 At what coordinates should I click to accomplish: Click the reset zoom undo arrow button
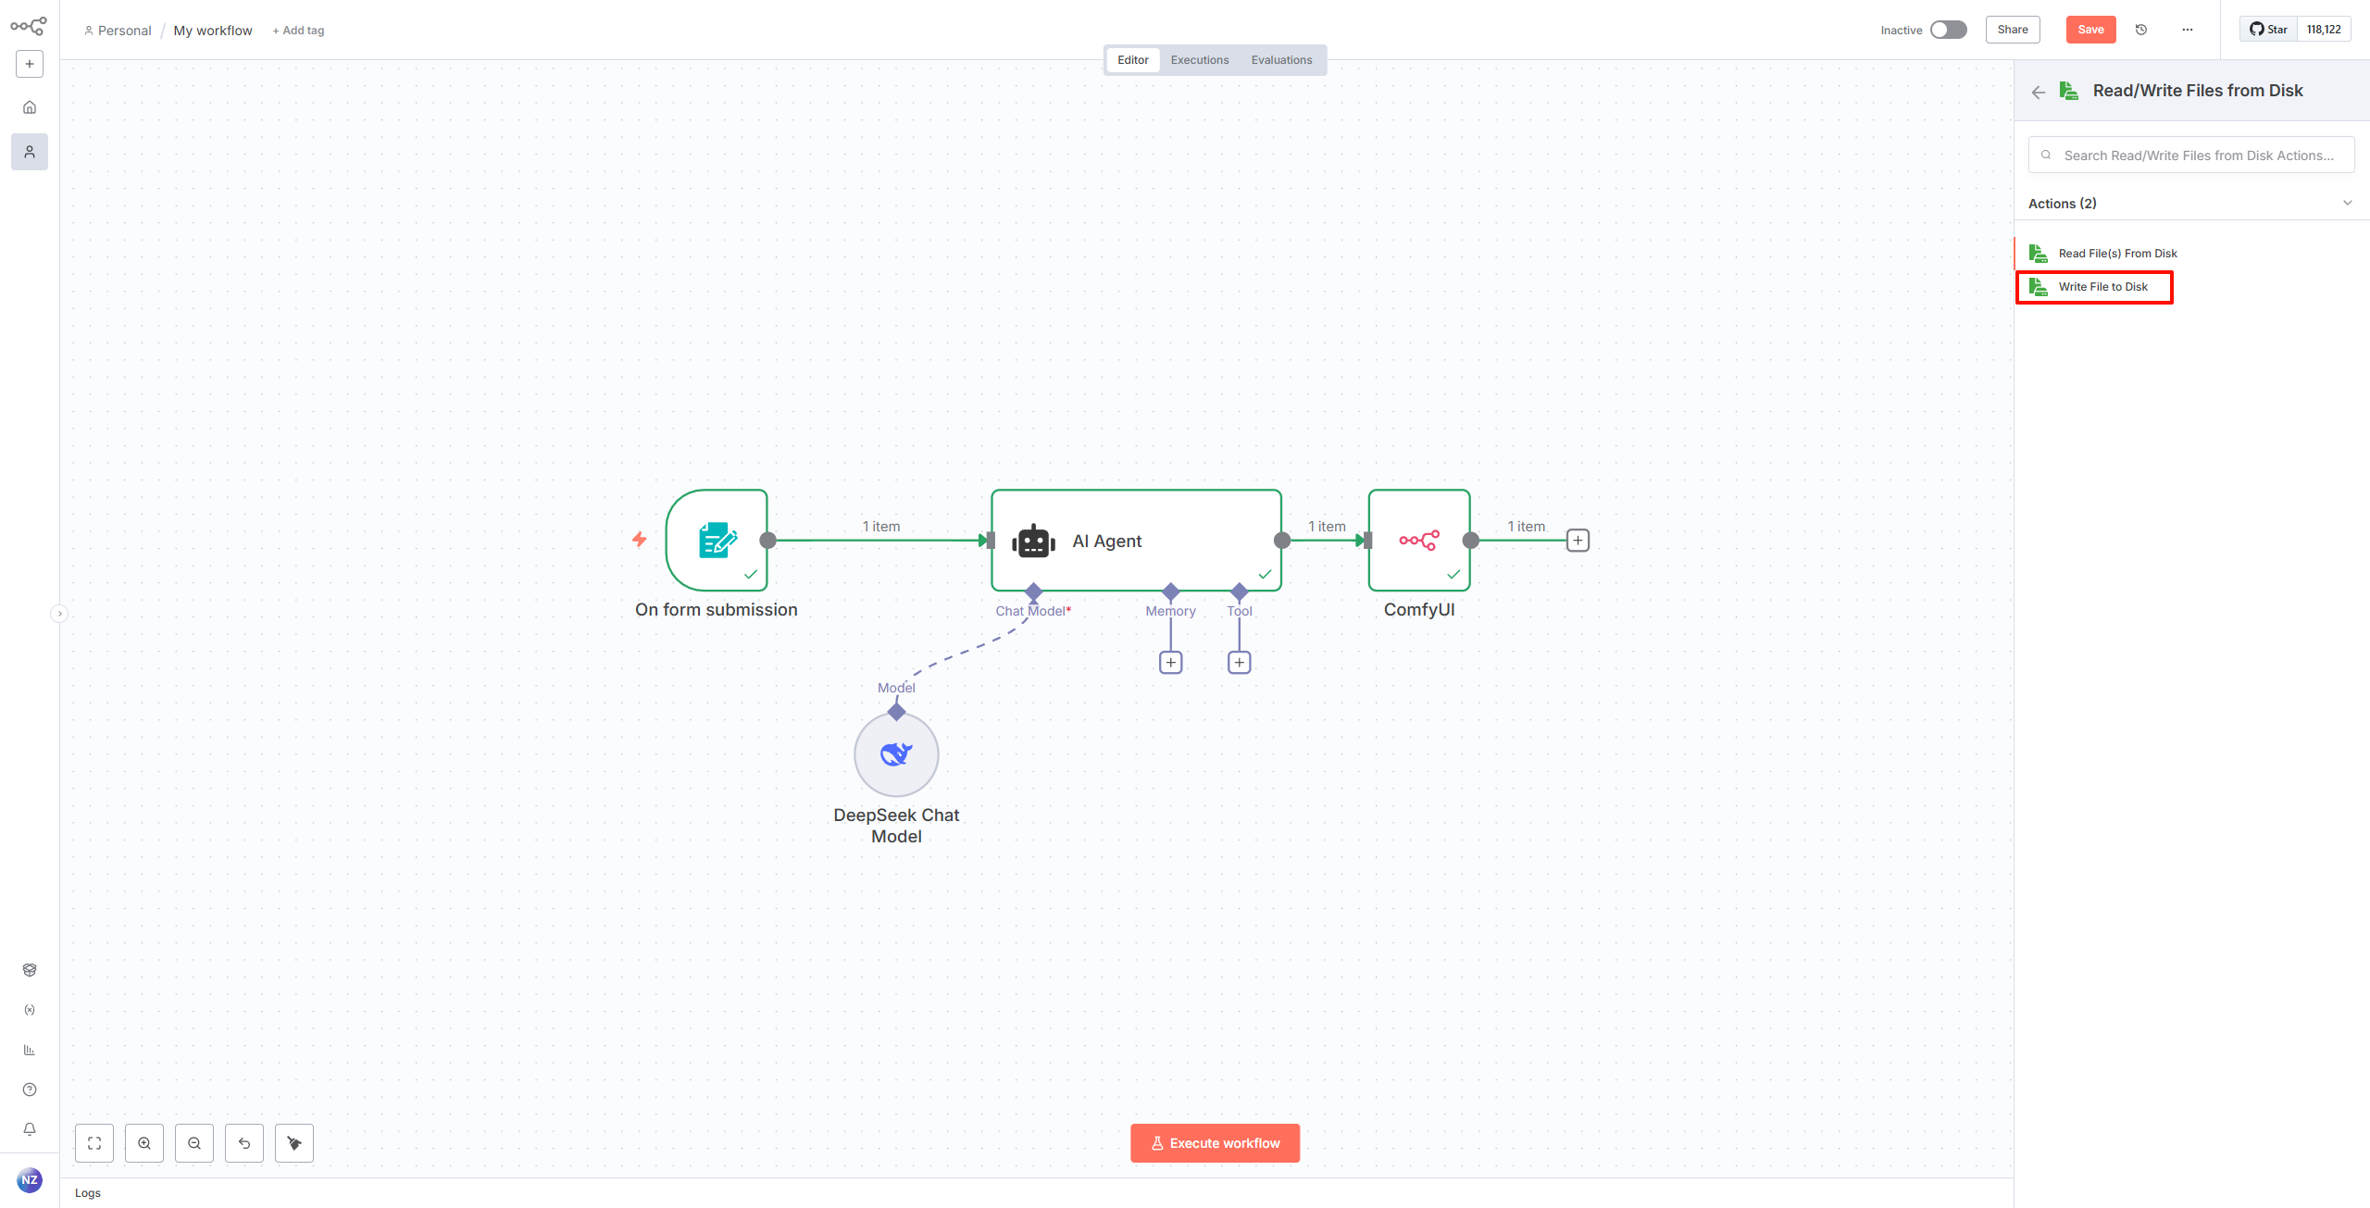244,1143
